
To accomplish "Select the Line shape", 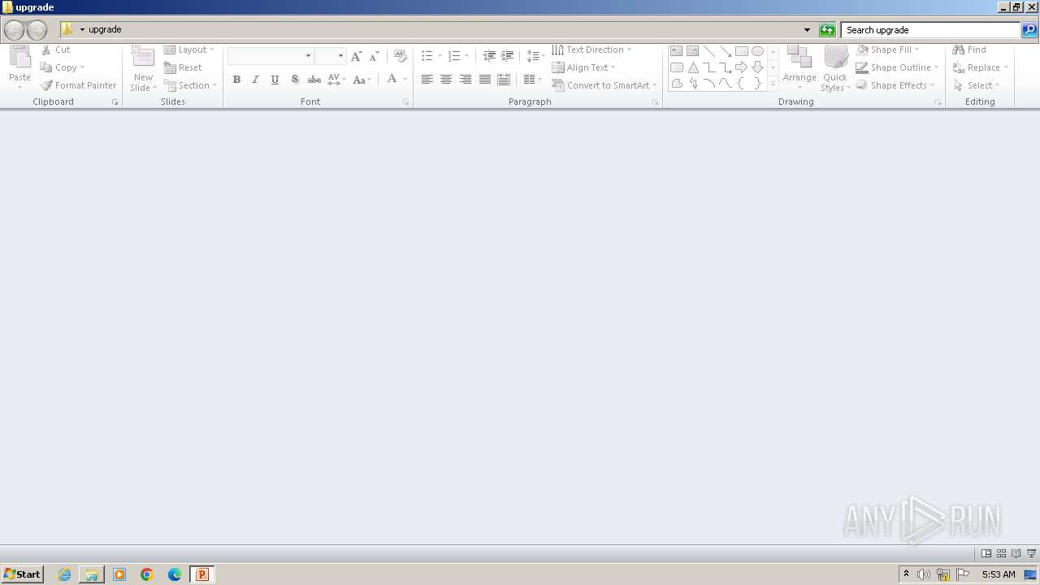I will [708, 50].
